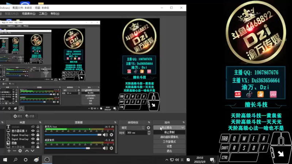Pop out the 混音器 mixer dock
Image resolution: width=292 pixels, height=164 pixels.
pyautogui.click(x=115, y=122)
